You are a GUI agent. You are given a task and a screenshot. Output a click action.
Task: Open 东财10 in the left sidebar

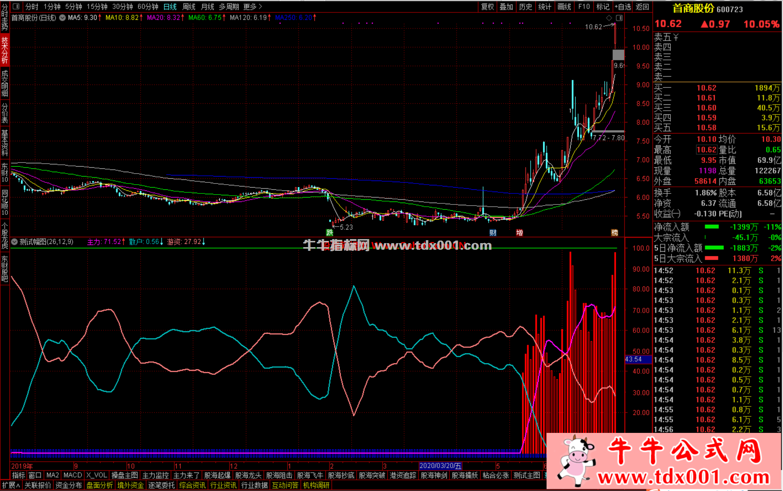4,172
